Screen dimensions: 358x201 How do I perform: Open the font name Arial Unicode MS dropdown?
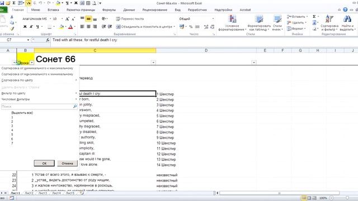[x=50, y=18]
